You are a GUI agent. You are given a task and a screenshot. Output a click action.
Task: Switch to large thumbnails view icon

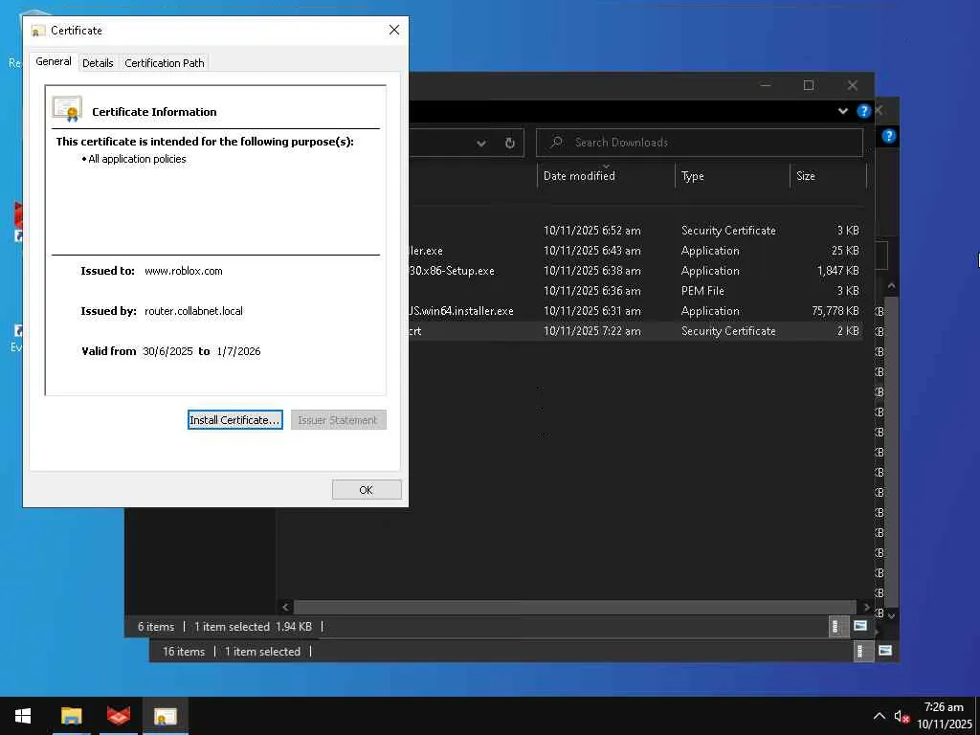tap(860, 626)
